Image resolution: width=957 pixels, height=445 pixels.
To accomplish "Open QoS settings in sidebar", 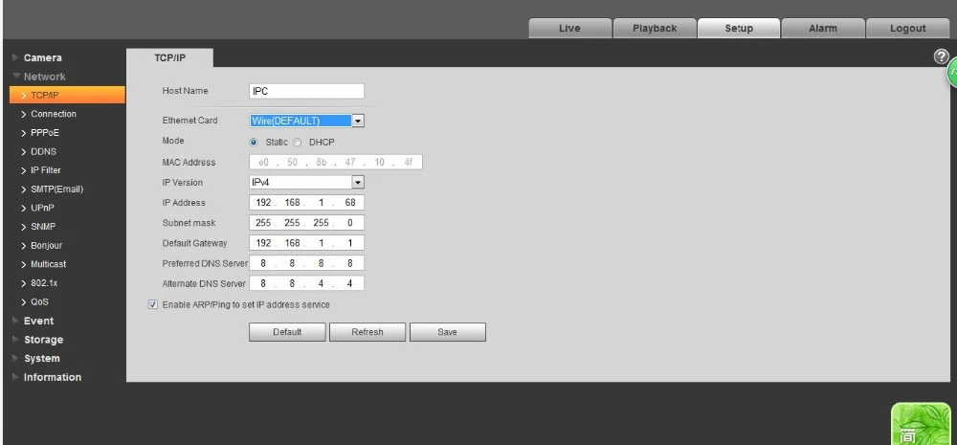I will [39, 302].
